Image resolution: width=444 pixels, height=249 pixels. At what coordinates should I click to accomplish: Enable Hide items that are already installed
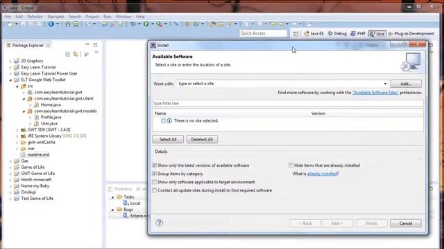point(291,165)
